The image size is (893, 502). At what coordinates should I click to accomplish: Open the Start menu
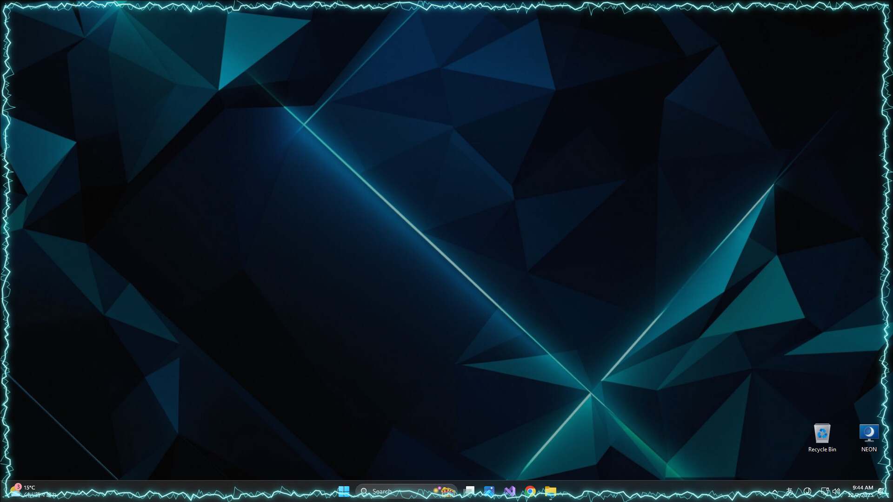click(344, 491)
